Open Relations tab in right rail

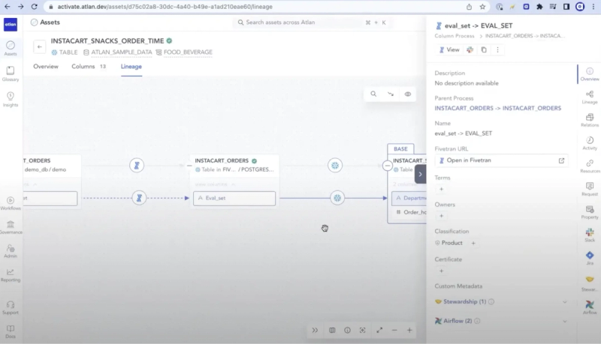pyautogui.click(x=590, y=120)
